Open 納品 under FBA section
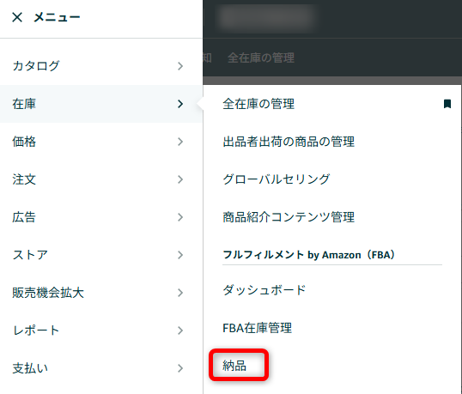Viewport: 462px width, 394px height. 234,366
